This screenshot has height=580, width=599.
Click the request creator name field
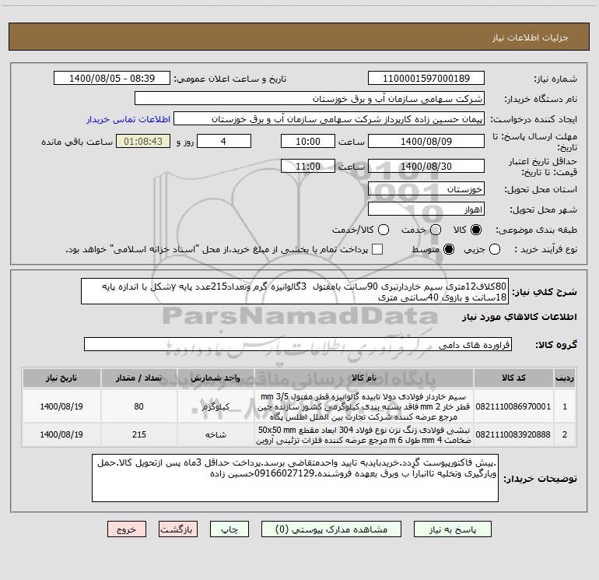tap(329, 119)
